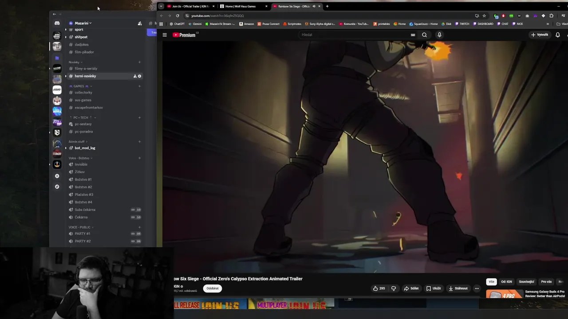The height and width of the screenshot is (319, 568).
Task: Dislike the video with thumbs down
Action: tap(394, 288)
